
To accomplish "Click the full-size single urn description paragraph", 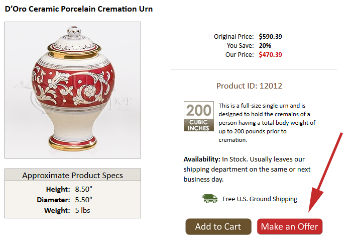I will click(x=267, y=123).
